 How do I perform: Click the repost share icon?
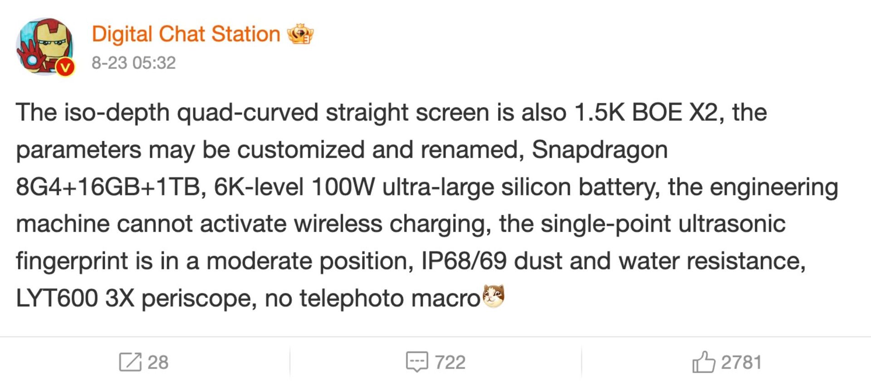[130, 362]
